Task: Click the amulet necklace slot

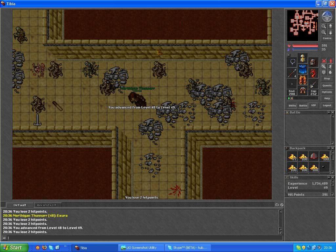Action: click(292, 62)
